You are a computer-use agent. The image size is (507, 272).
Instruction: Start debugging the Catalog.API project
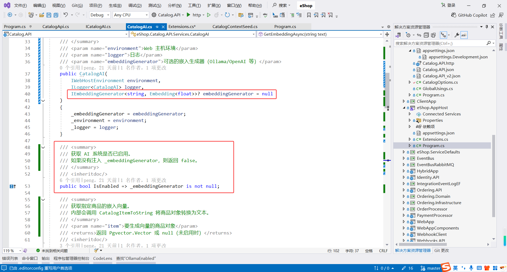[x=188, y=15]
